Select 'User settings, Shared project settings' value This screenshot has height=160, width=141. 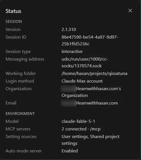(x=91, y=140)
